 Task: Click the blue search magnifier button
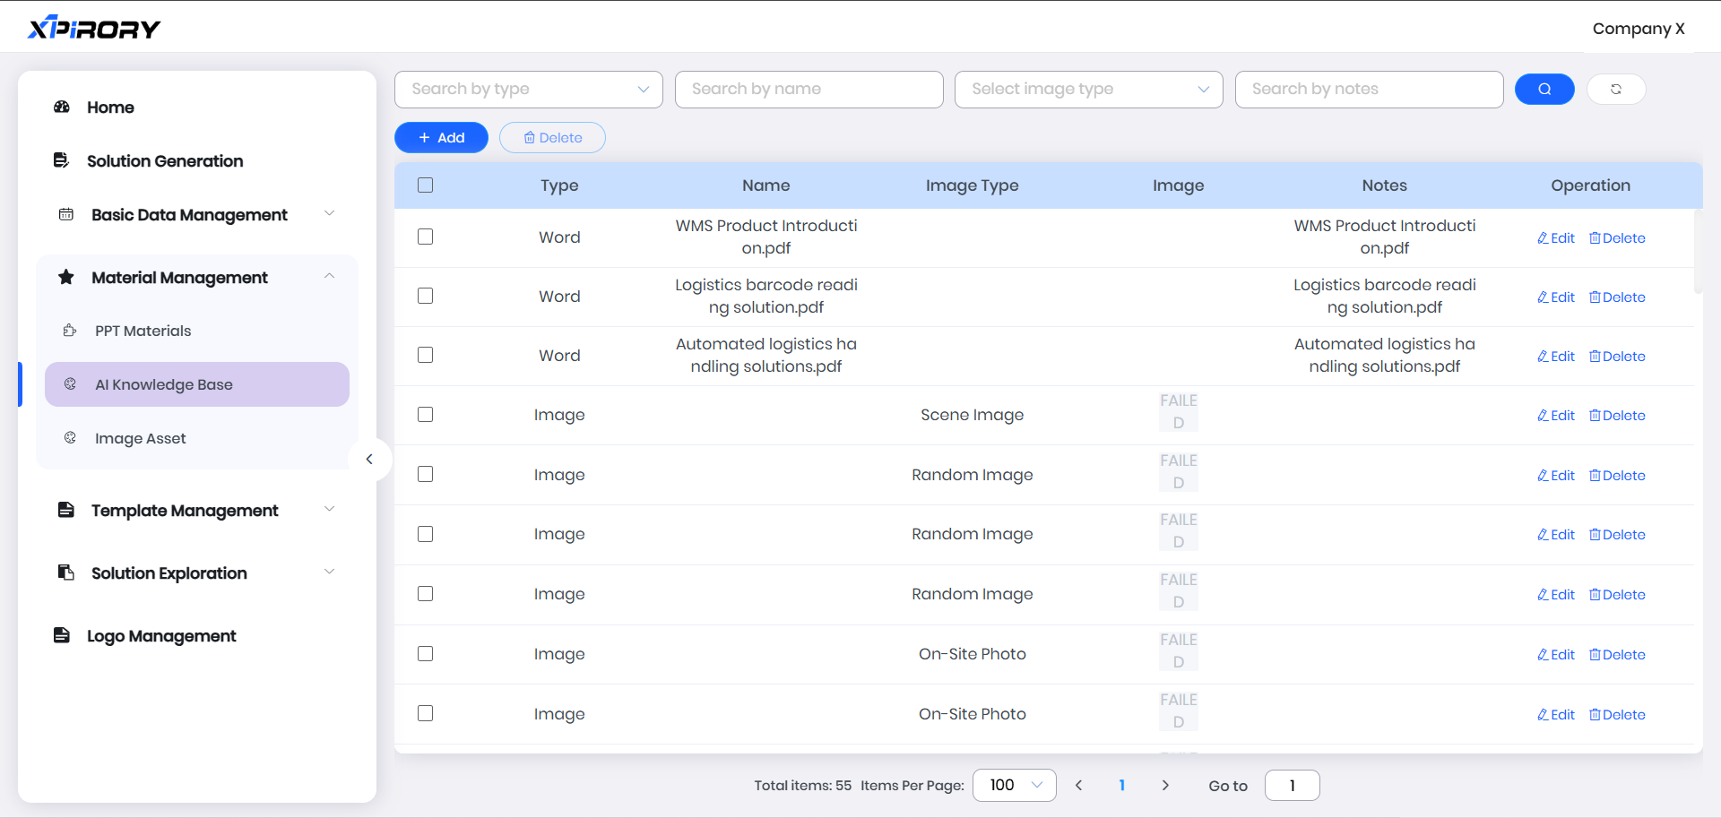coord(1544,89)
